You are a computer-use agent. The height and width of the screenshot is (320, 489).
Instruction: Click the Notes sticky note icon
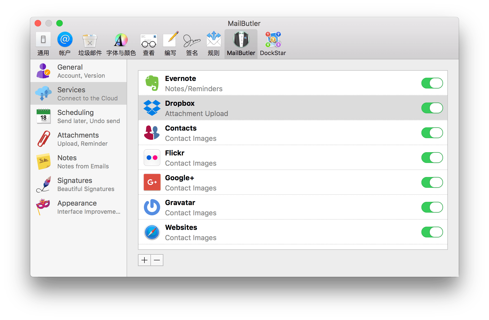coord(43,161)
